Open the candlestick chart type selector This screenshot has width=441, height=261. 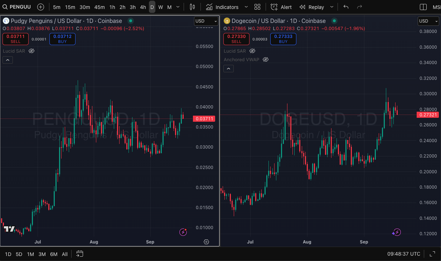point(192,7)
